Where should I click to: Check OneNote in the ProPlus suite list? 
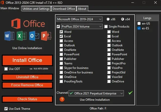point(61,50)
